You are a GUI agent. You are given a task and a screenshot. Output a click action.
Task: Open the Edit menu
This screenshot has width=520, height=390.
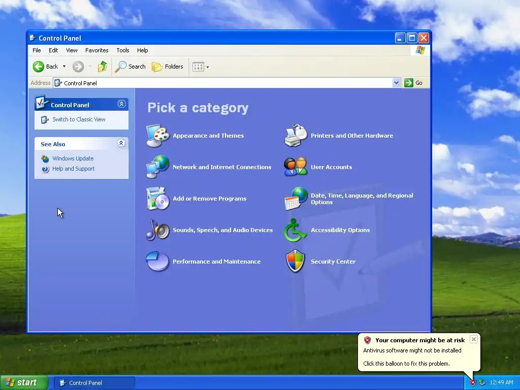click(x=53, y=50)
